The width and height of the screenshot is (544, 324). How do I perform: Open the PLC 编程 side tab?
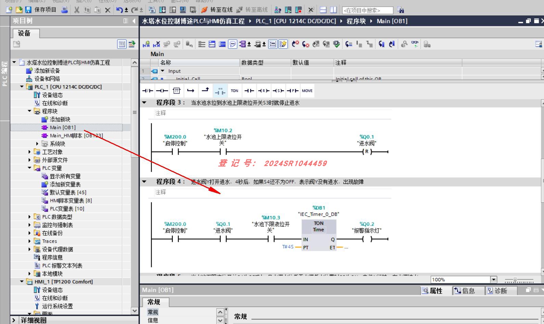(x=4, y=73)
